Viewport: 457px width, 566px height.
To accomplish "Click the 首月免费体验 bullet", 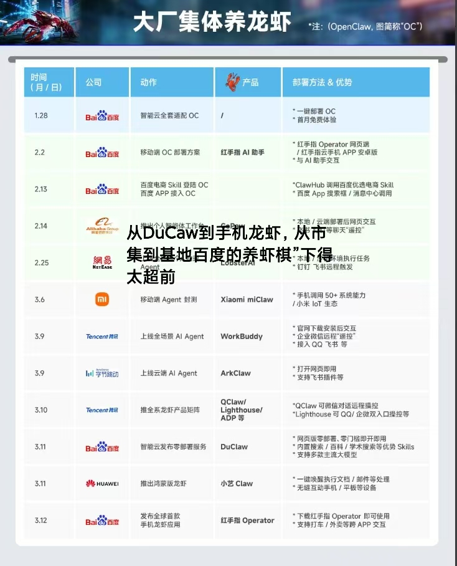I will pos(314,120).
